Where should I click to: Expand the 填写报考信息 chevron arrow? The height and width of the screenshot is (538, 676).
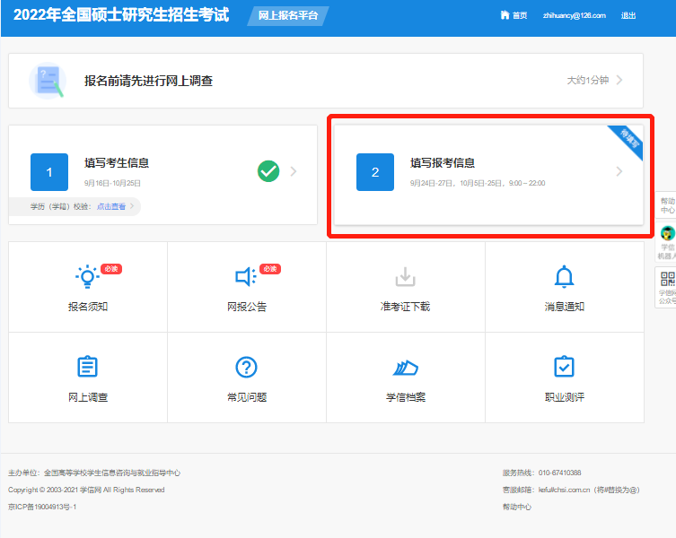pyautogui.click(x=619, y=171)
